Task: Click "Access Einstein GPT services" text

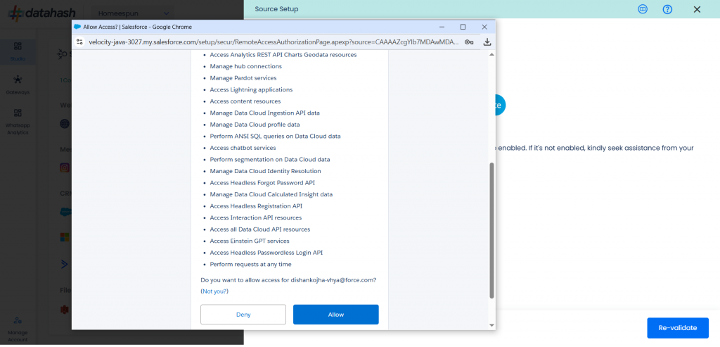Action: point(250,241)
